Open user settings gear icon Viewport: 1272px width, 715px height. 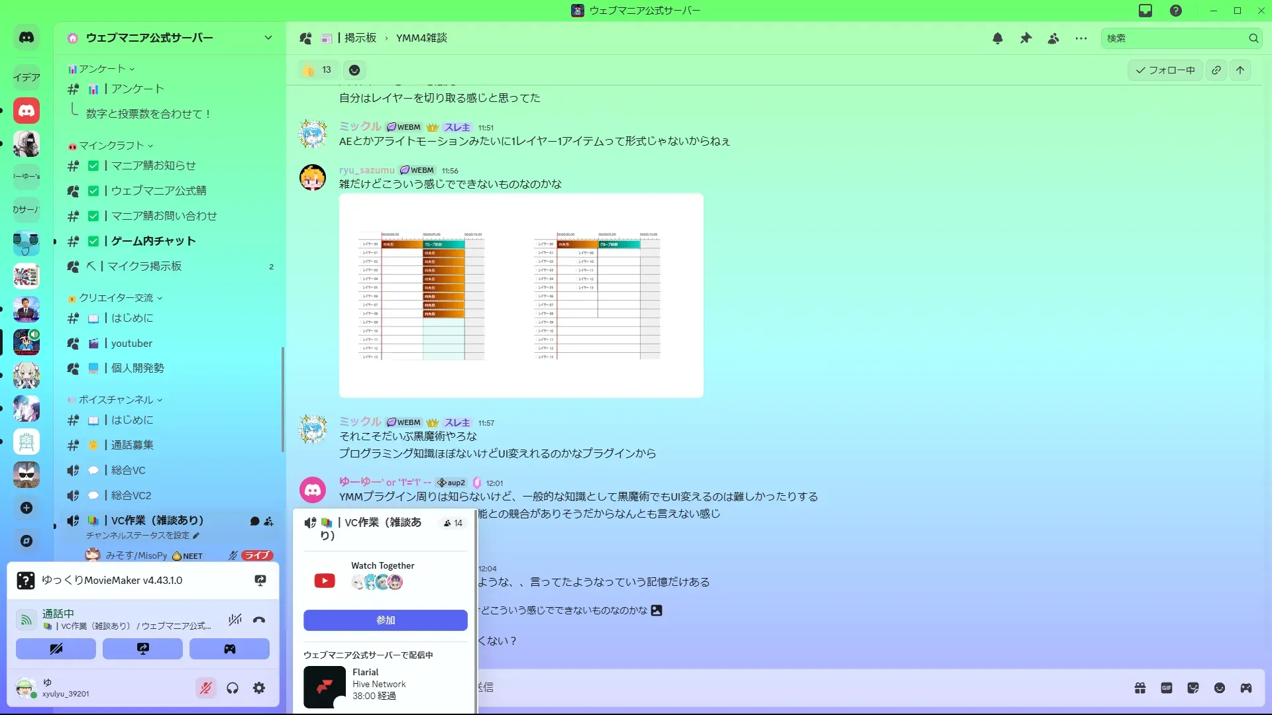259,688
